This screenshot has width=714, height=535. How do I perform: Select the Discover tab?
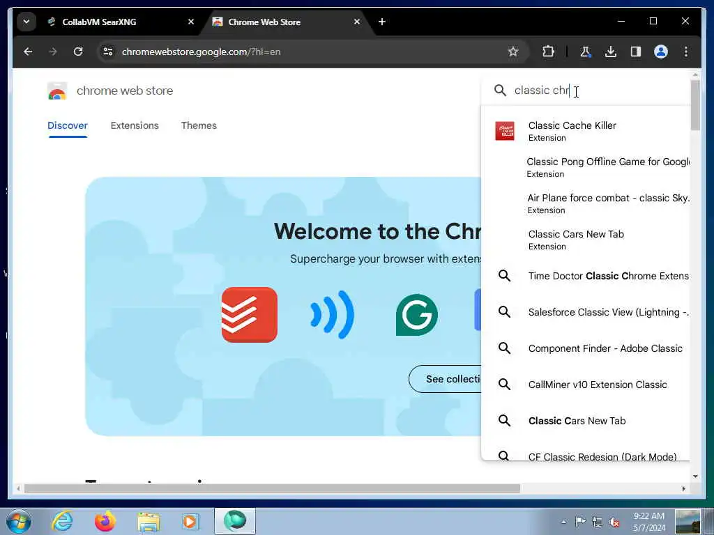point(68,125)
